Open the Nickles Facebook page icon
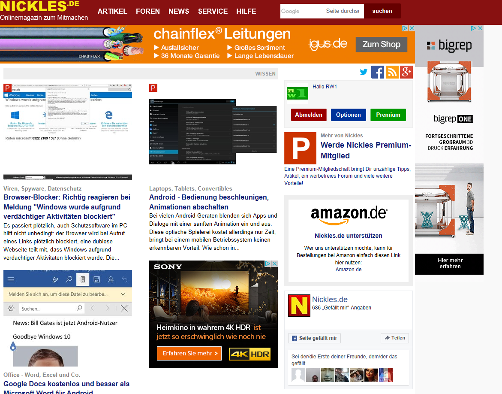The height and width of the screenshot is (394, 502). [377, 72]
